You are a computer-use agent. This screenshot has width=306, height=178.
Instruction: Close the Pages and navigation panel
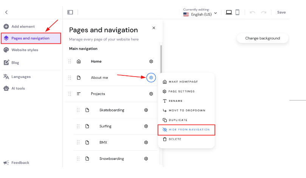[154, 28]
